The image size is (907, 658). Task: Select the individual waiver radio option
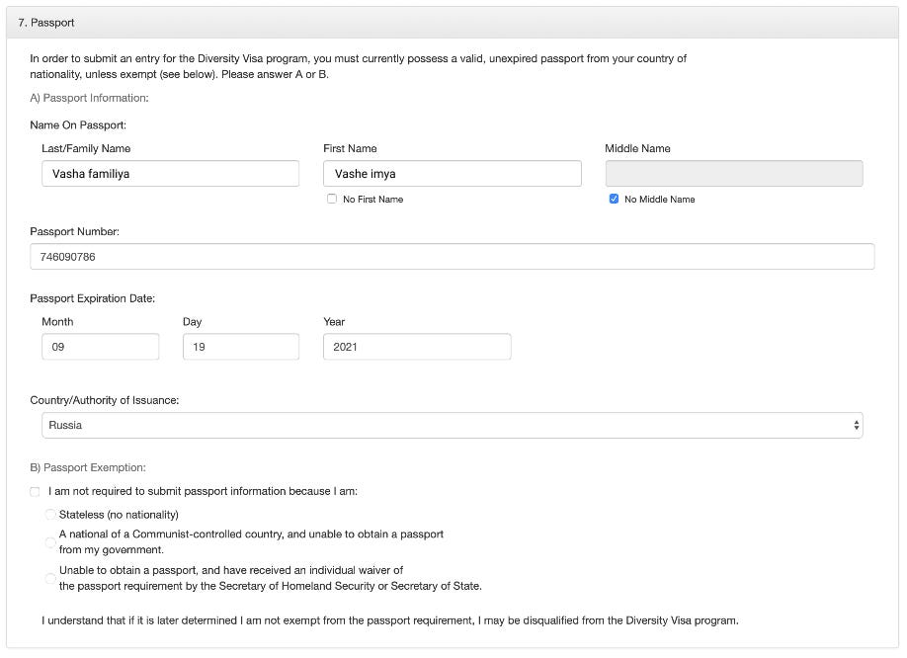pos(50,578)
